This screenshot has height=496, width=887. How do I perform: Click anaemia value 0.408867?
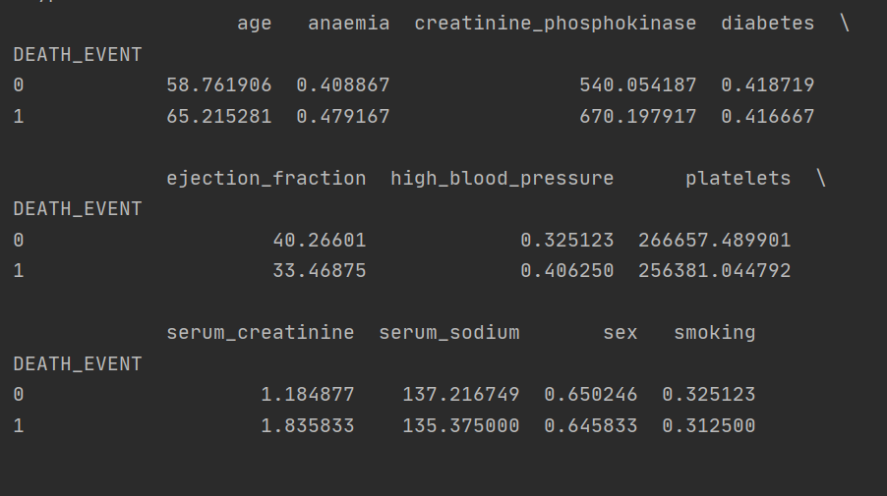[343, 85]
